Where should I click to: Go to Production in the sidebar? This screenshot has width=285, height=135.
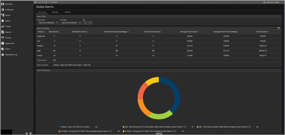(9, 10)
